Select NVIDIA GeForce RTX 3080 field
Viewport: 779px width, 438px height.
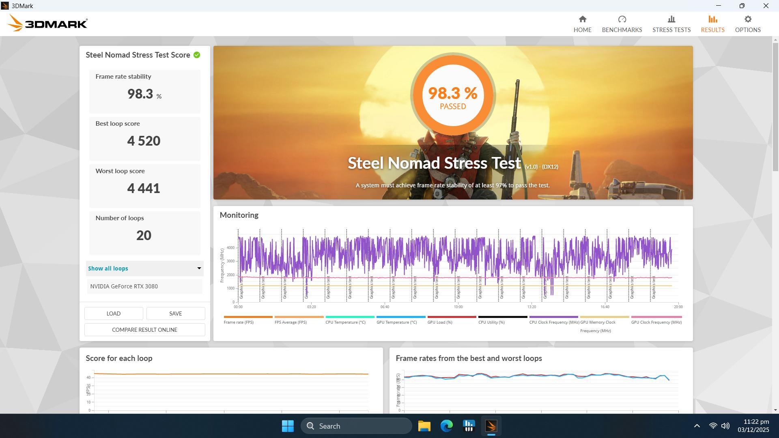(x=144, y=286)
